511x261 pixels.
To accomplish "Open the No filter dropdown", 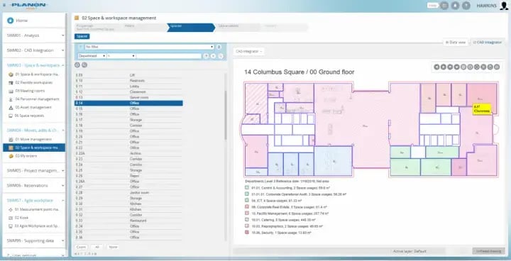I will tap(149, 47).
